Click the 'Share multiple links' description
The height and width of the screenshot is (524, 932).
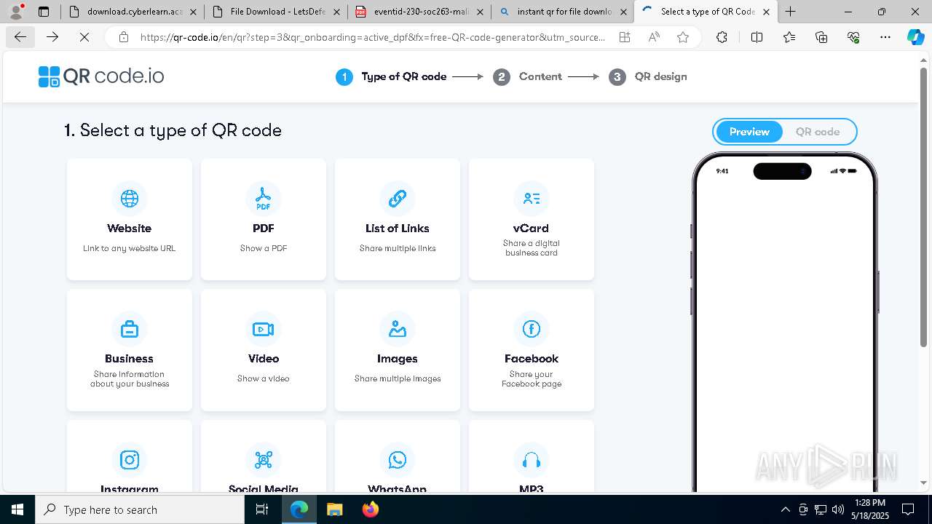[398, 248]
